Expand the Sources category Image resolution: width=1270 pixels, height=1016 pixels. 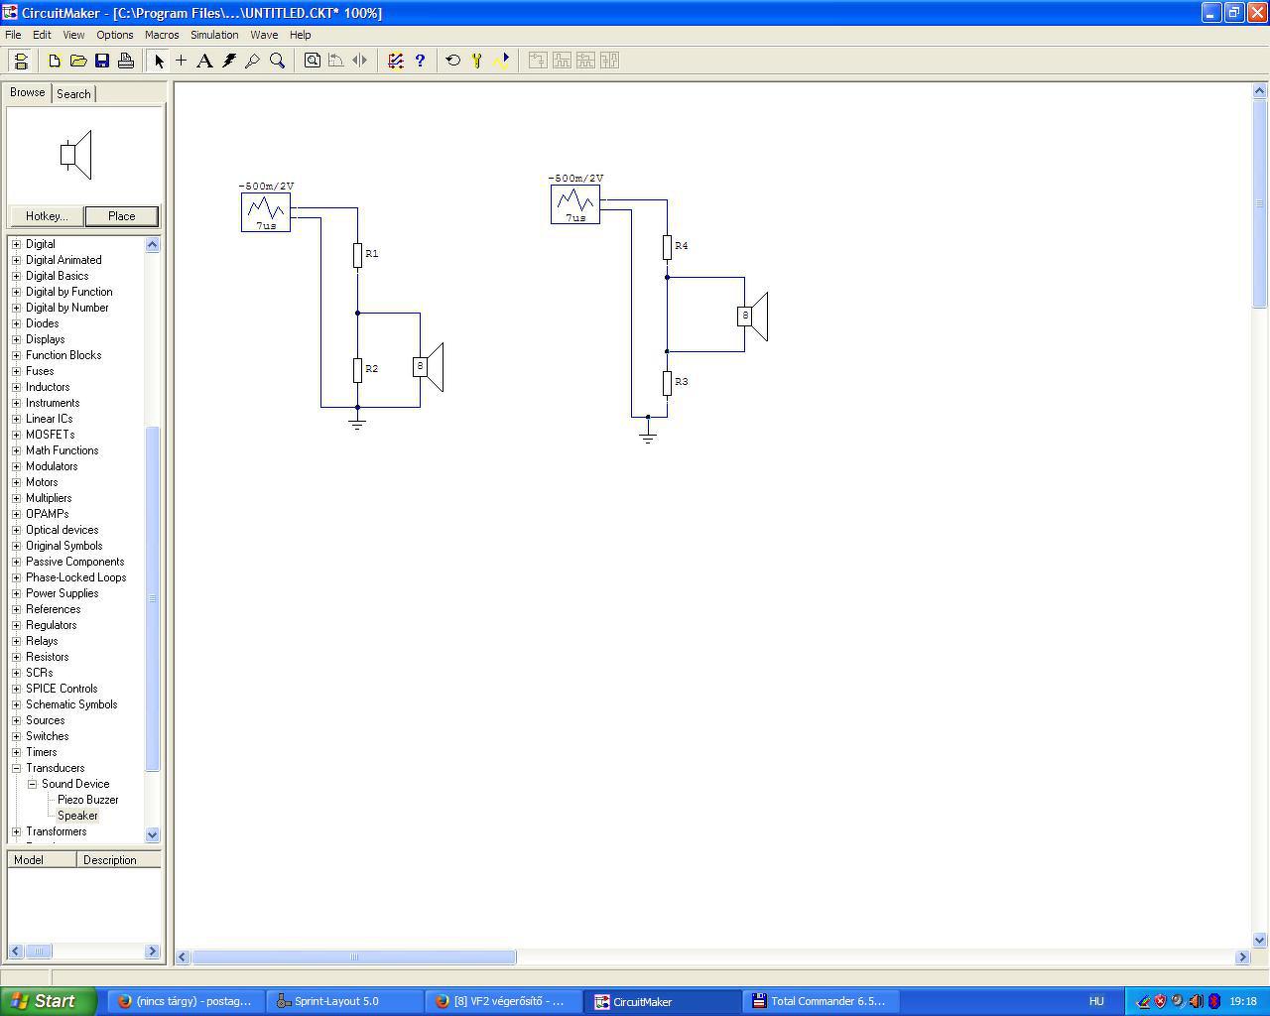pos(16,720)
